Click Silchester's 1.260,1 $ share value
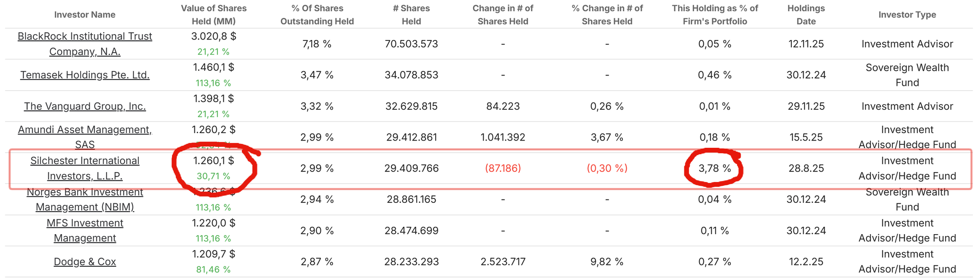 click(x=213, y=160)
